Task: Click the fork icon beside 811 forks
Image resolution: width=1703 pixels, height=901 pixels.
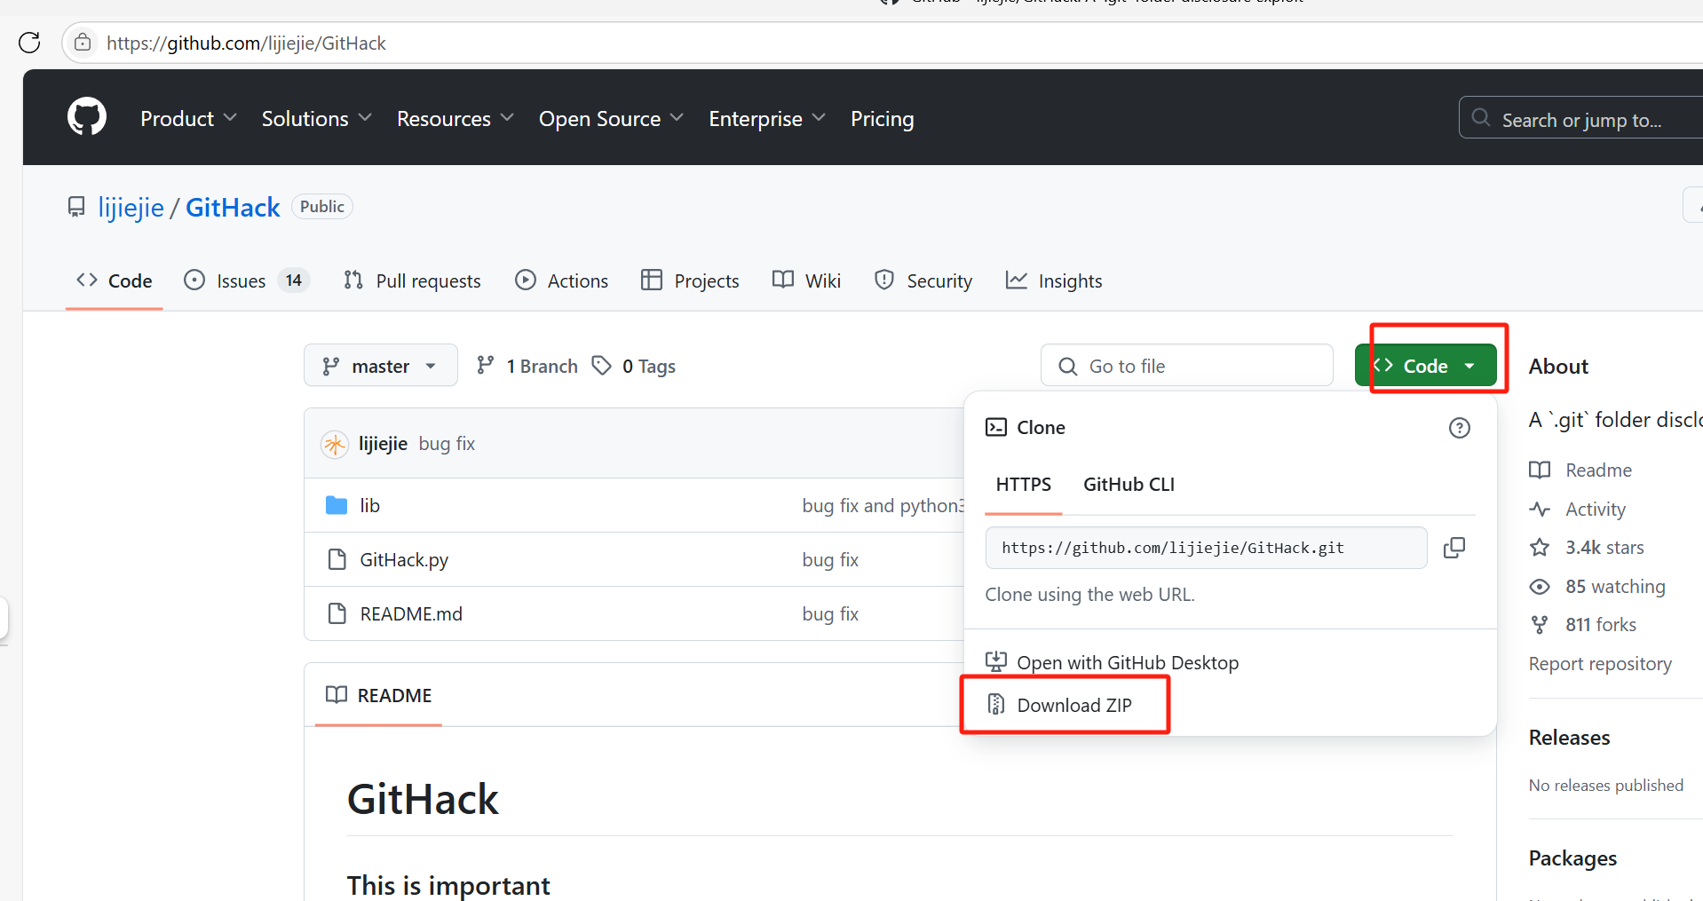Action: 1540,625
